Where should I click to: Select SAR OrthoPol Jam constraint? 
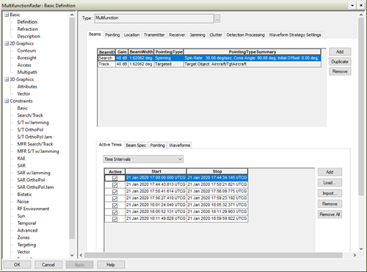(x=35, y=187)
